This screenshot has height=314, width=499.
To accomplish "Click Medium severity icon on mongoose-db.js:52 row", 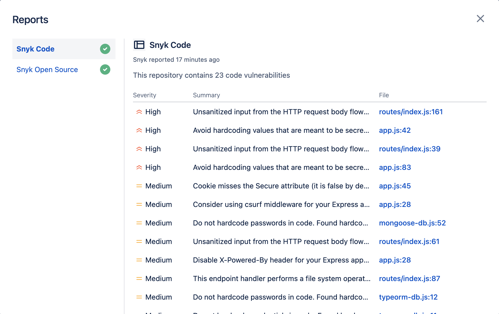I will point(139,223).
